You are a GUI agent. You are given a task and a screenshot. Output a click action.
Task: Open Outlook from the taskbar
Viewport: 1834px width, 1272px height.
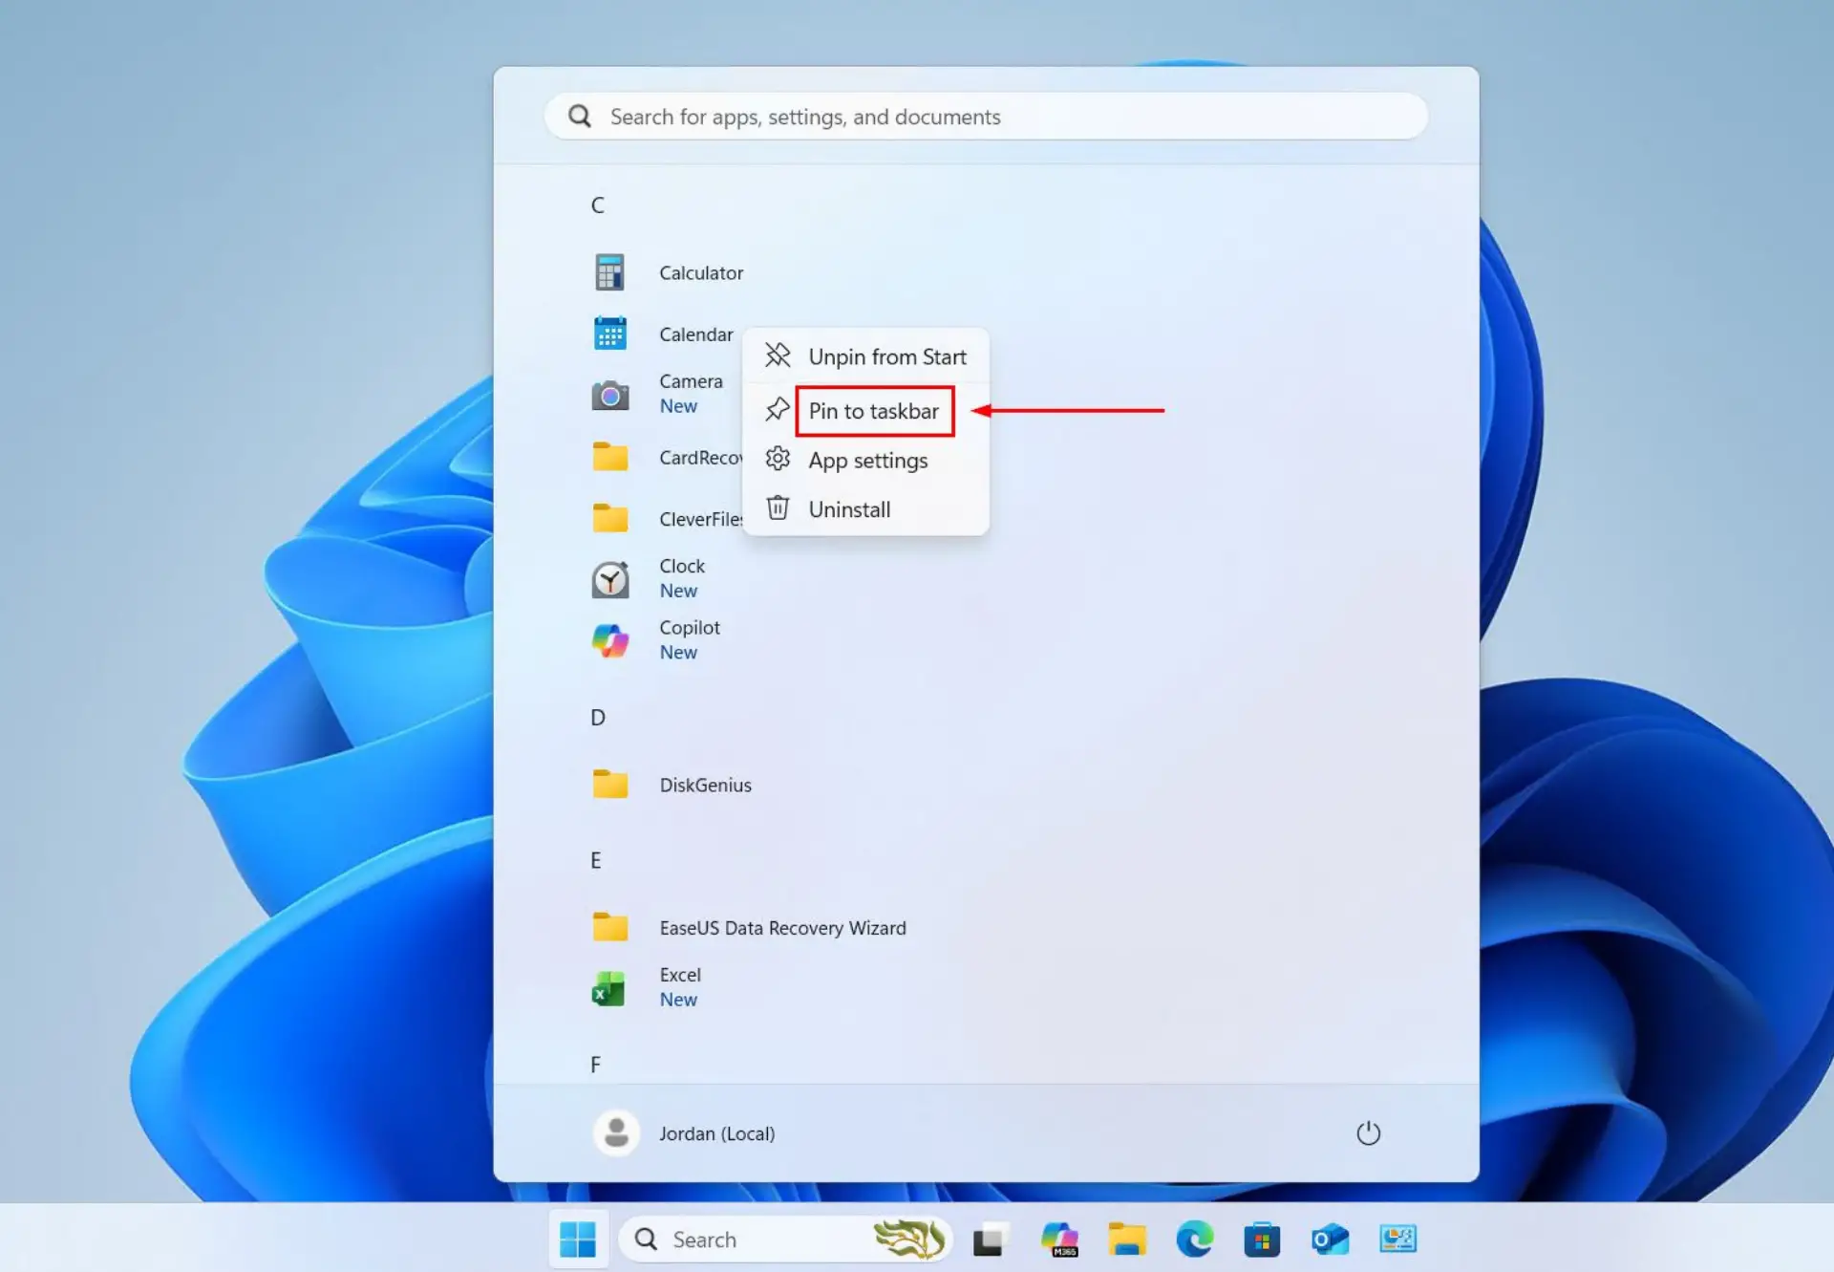point(1330,1240)
